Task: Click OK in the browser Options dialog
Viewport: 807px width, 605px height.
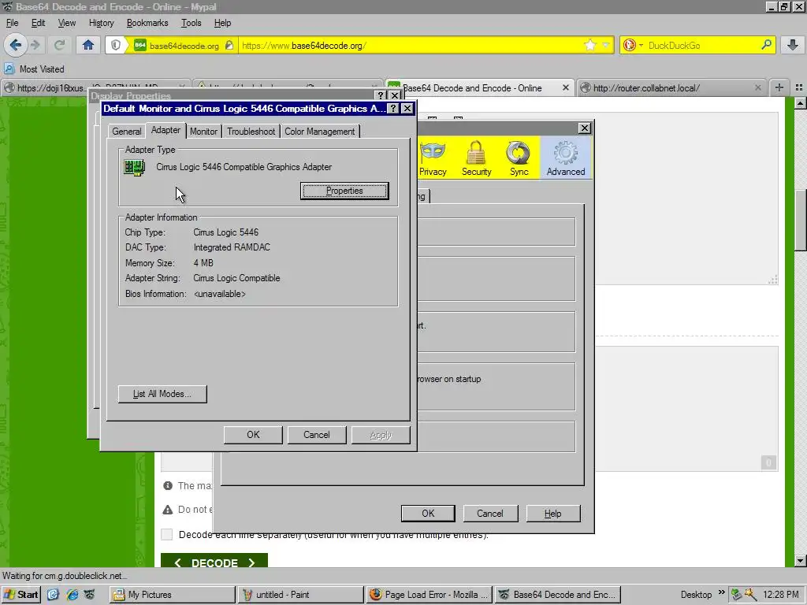Action: pyautogui.click(x=428, y=514)
